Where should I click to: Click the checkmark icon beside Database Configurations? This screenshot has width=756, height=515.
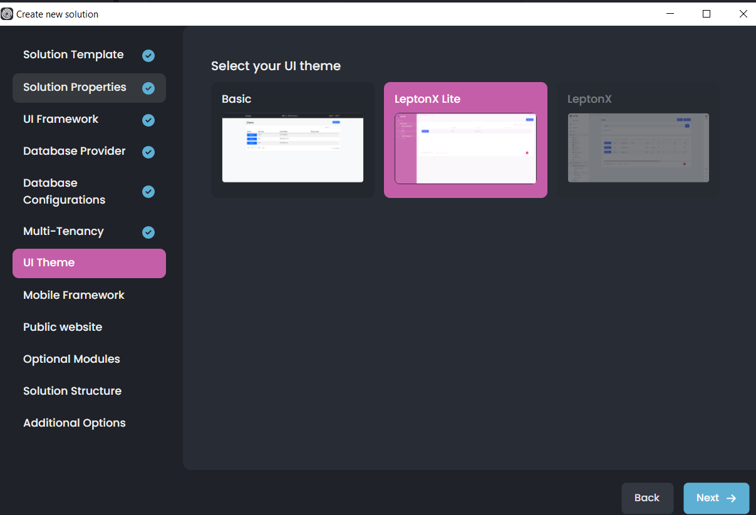click(x=148, y=192)
